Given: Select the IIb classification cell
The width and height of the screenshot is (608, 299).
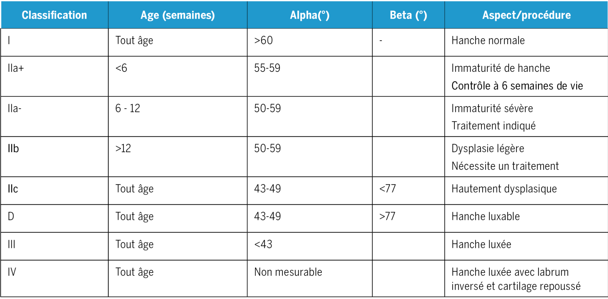Looking at the screenshot, I should pyautogui.click(x=13, y=148).
